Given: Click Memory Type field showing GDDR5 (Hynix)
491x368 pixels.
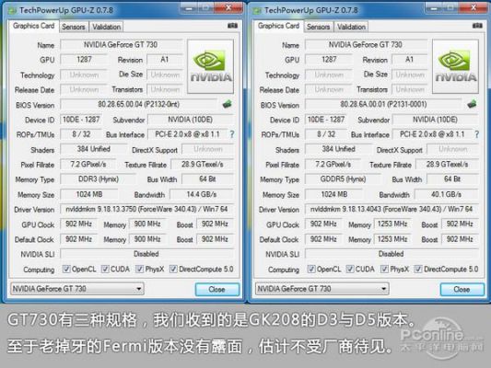Looking at the screenshot, I should coord(343,179).
